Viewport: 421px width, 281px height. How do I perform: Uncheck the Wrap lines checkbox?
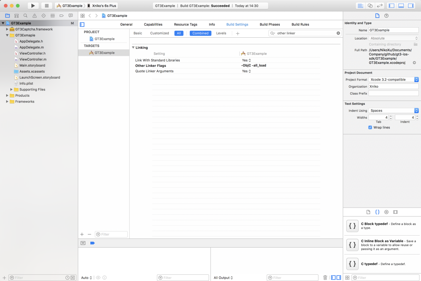point(370,128)
